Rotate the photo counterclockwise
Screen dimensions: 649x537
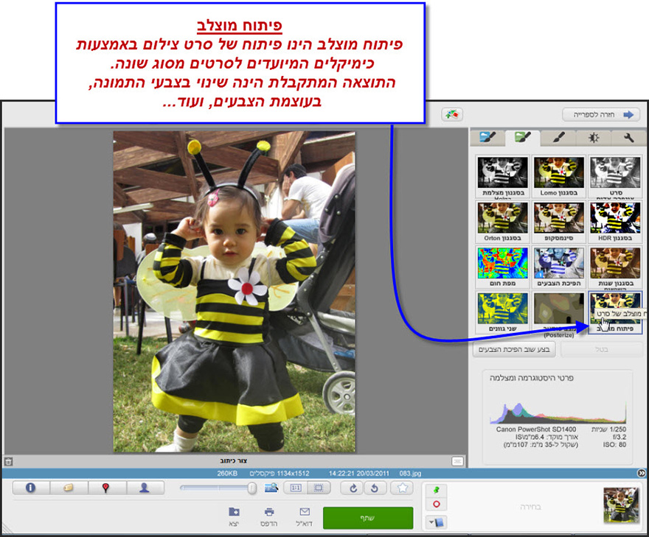(375, 487)
